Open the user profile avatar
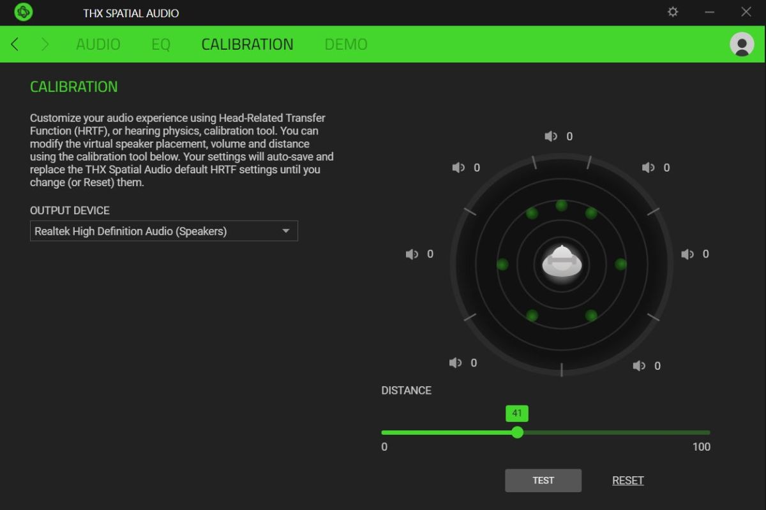 coord(741,44)
